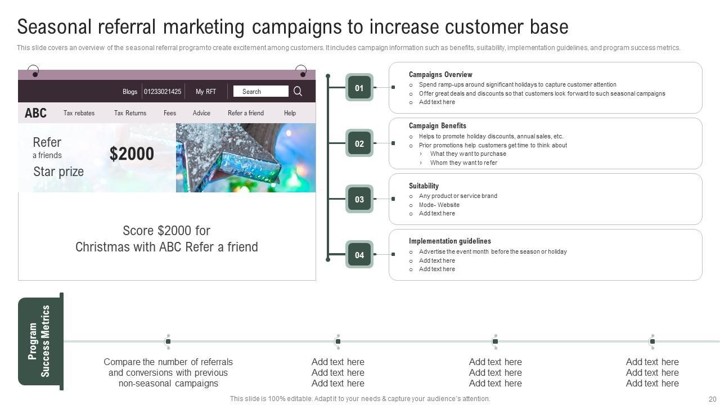Open the Fees menu item
This screenshot has height=405, width=720.
point(170,113)
